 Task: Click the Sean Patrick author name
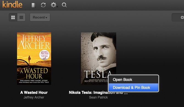pos(98,97)
